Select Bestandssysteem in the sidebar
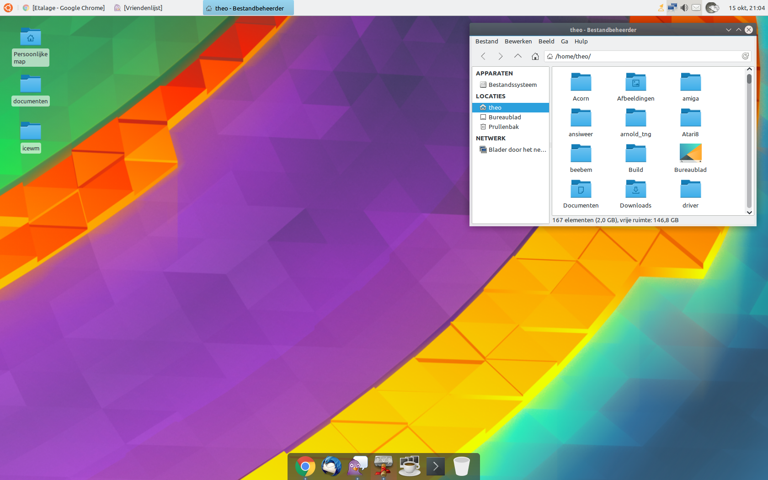768x480 pixels. tap(512, 85)
